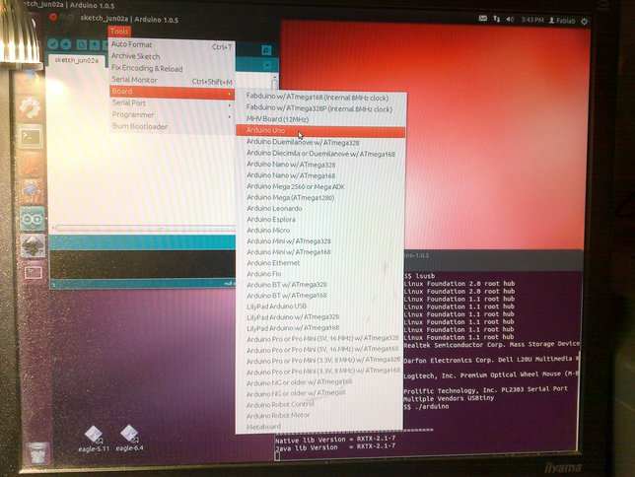The image size is (635, 477).
Task: Open the Fablab user menu
Action: pyautogui.click(x=562, y=21)
